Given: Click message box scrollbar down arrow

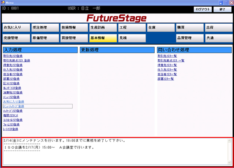Looking at the screenshot, I should coord(229,162).
